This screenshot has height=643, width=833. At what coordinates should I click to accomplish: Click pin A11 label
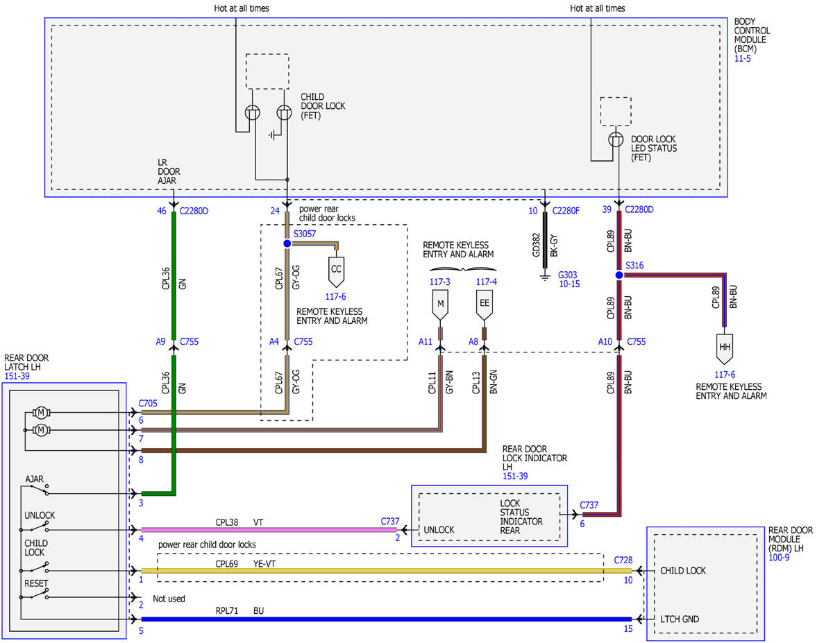tap(426, 341)
